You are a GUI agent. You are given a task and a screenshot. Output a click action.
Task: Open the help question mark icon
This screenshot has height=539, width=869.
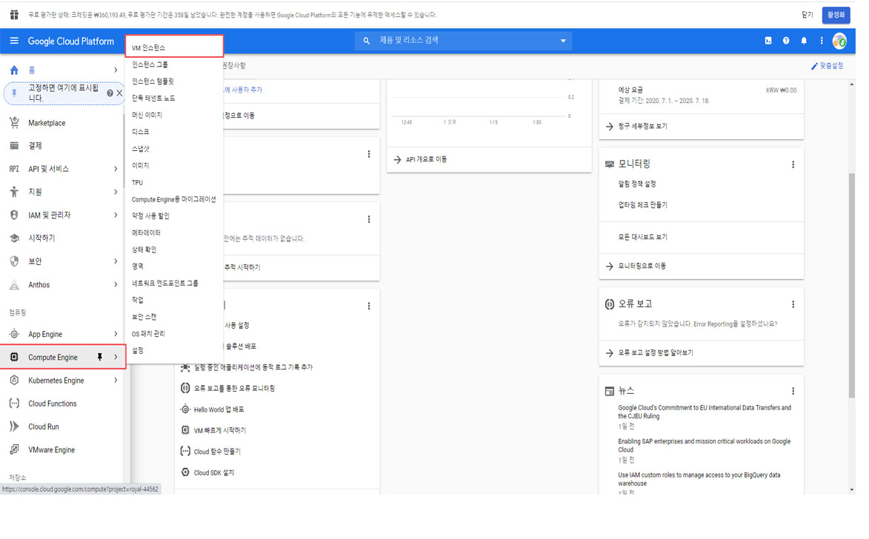[x=786, y=41]
